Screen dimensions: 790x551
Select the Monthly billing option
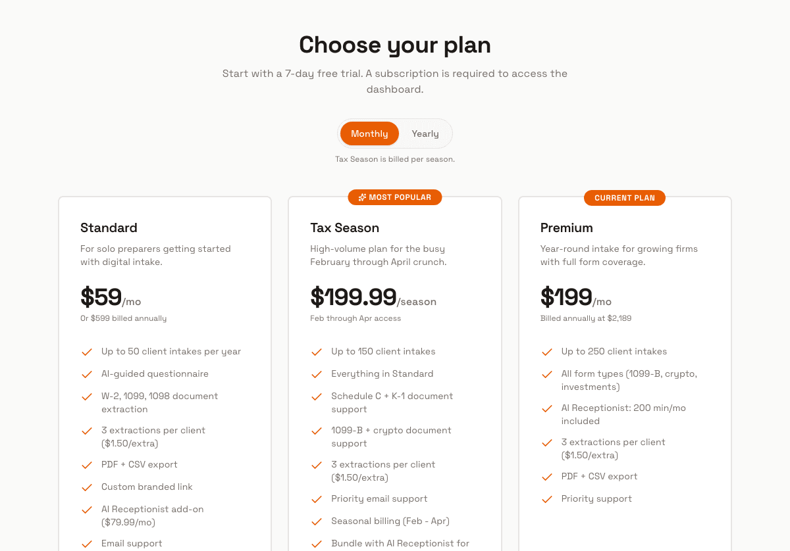(369, 133)
